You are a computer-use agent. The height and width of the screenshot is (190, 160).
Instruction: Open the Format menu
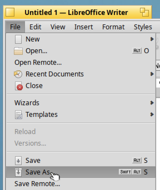point(113,27)
